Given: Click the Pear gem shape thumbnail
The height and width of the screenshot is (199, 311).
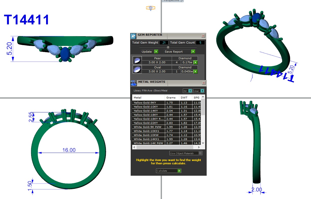Looking at the screenshot, I should point(137,61).
